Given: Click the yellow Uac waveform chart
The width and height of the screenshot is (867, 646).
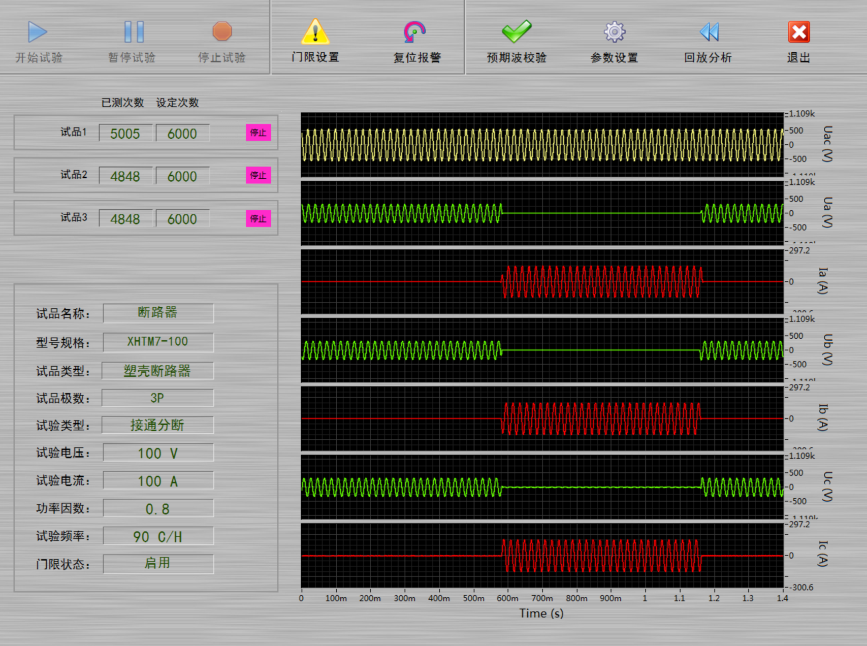Looking at the screenshot, I should tap(542, 145).
